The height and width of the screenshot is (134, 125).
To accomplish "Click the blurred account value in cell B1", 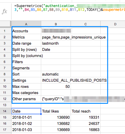I will tap(56, 31).
